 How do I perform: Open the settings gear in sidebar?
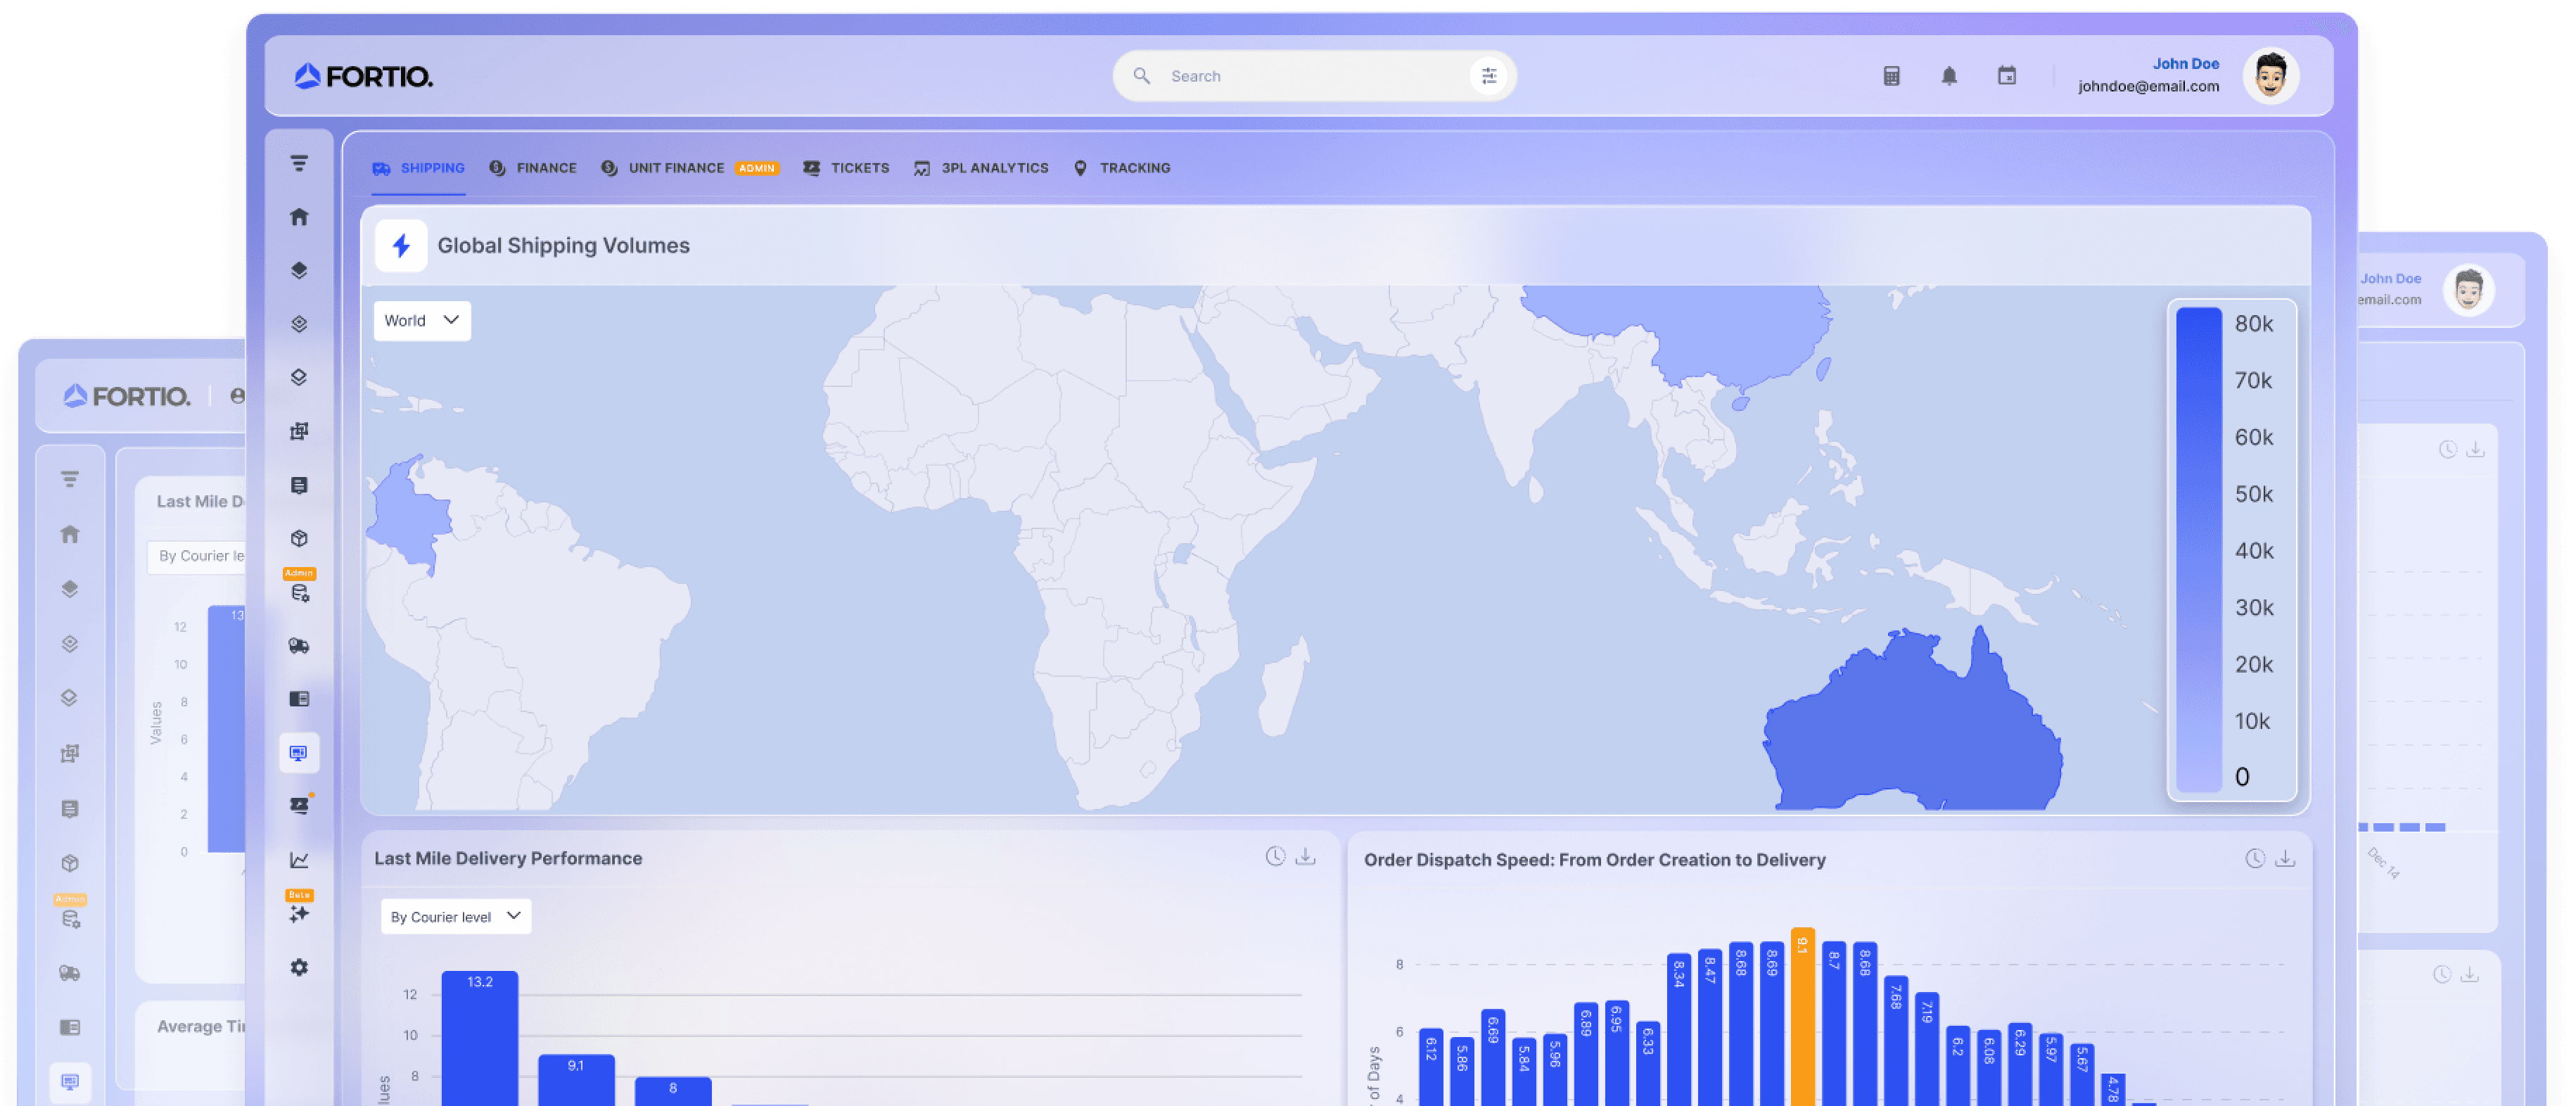click(299, 967)
